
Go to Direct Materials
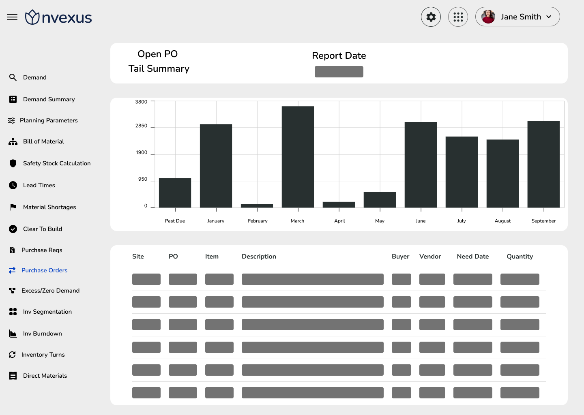[x=45, y=376]
